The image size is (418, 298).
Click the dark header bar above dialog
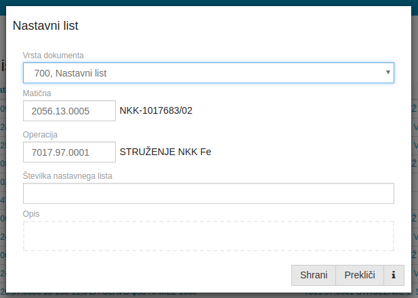(x=209, y=3)
